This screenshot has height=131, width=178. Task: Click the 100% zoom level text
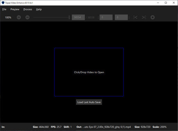pyautogui.click(x=8, y=17)
